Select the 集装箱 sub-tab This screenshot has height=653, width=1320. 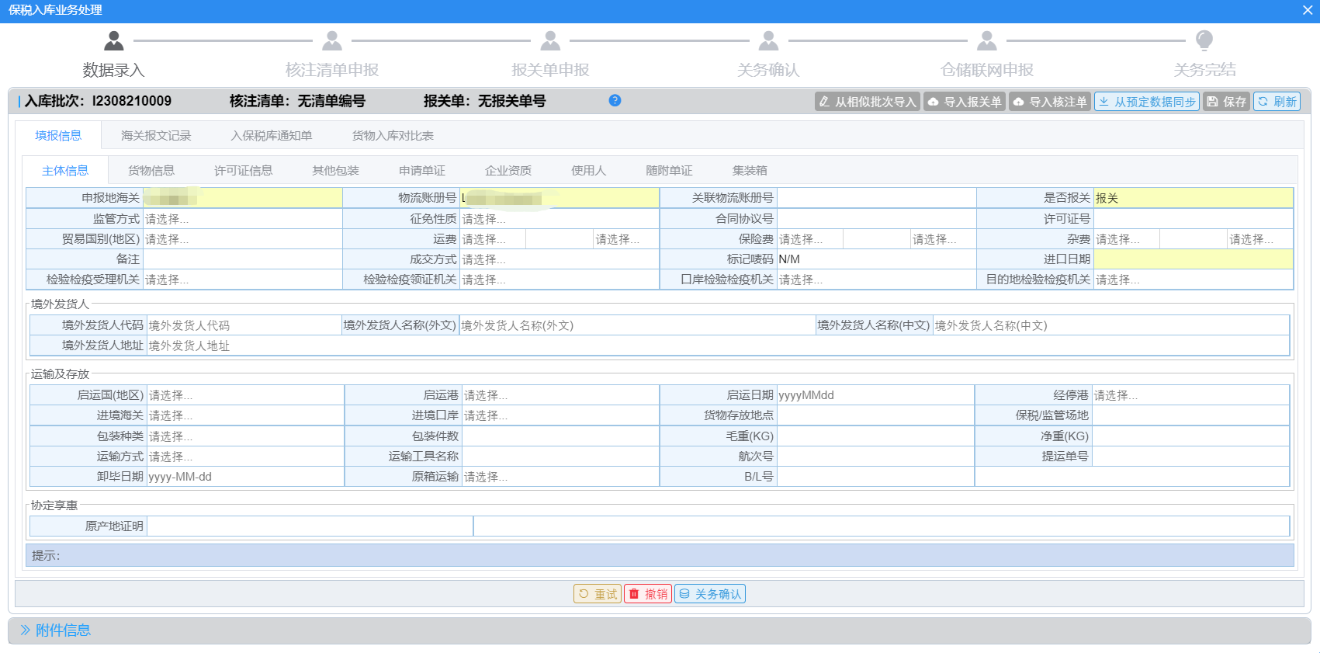click(750, 170)
